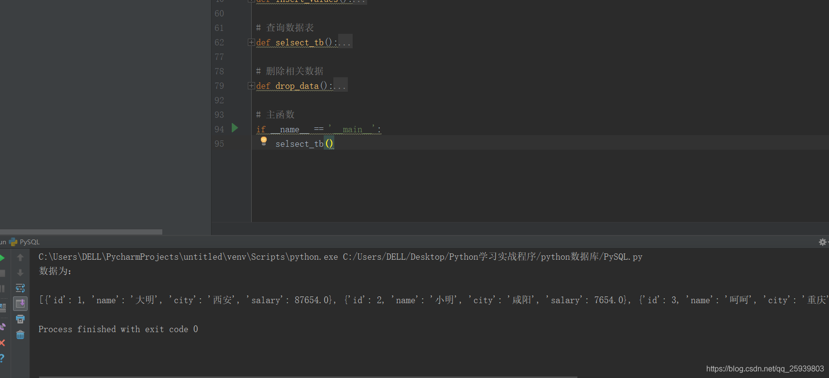Click the selsect_tb() call on line 95

pos(304,144)
